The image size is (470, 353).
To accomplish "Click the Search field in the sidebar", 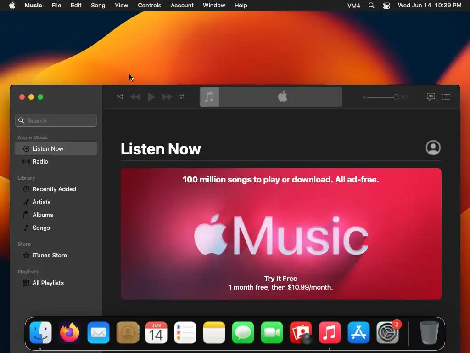I will (x=56, y=120).
